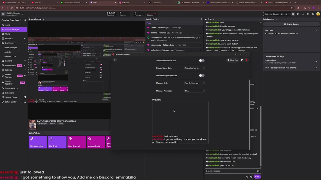
Task: Click the dashboard search magnifier icon
Action: [x=293, y=14]
